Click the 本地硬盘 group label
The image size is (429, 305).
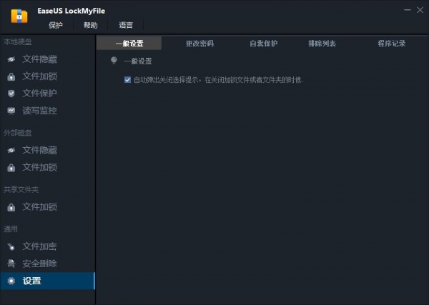click(17, 42)
